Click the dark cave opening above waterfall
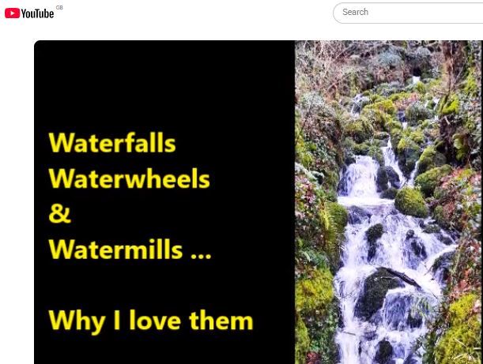 point(417,73)
